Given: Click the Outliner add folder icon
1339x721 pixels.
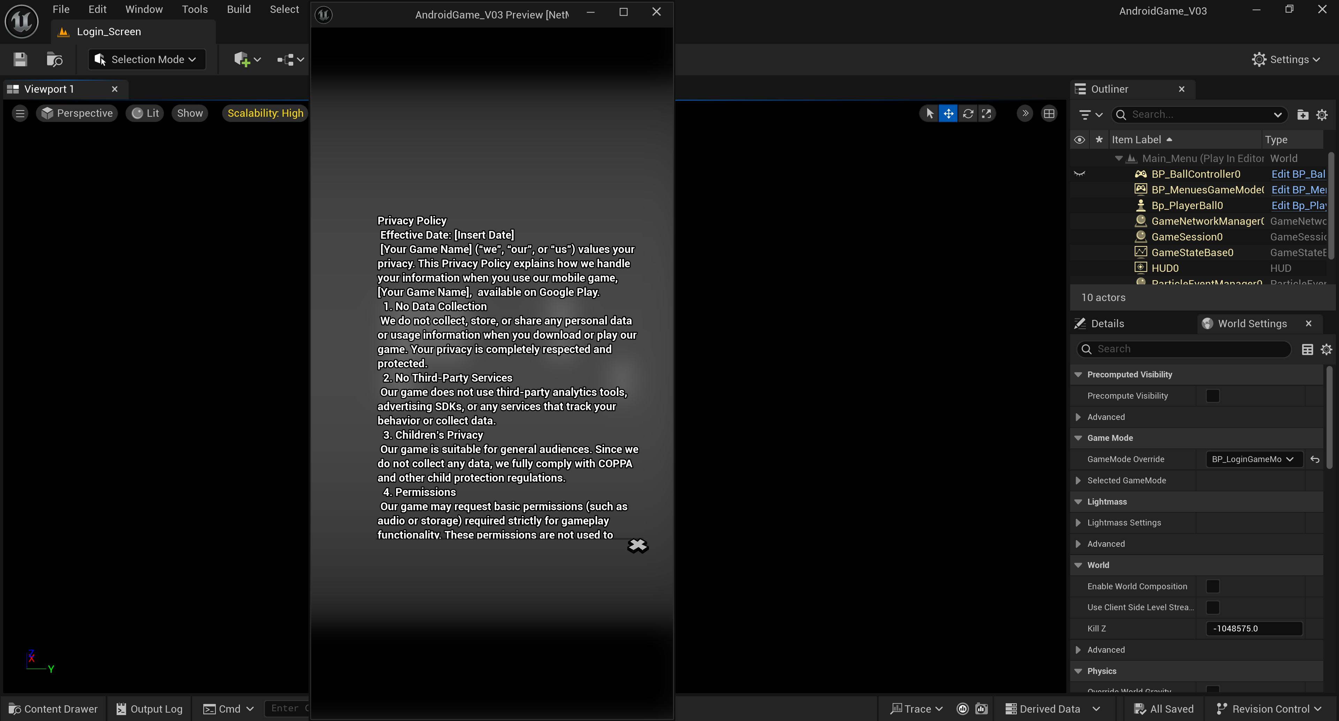Looking at the screenshot, I should [x=1302, y=114].
